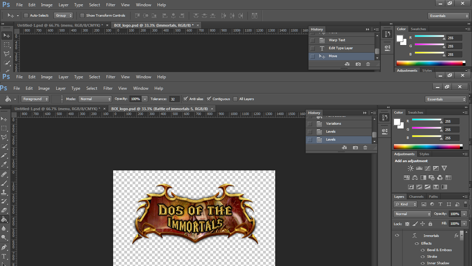The width and height of the screenshot is (472, 266).
Task: Enable the All Layers checkbox
Action: click(x=235, y=99)
